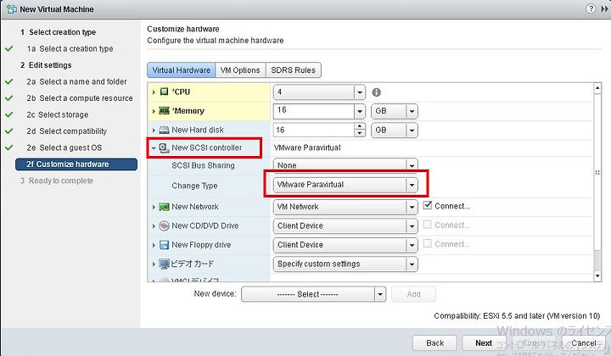Click the New SCSI controller icon
This screenshot has width=611, height=356.
tap(164, 147)
